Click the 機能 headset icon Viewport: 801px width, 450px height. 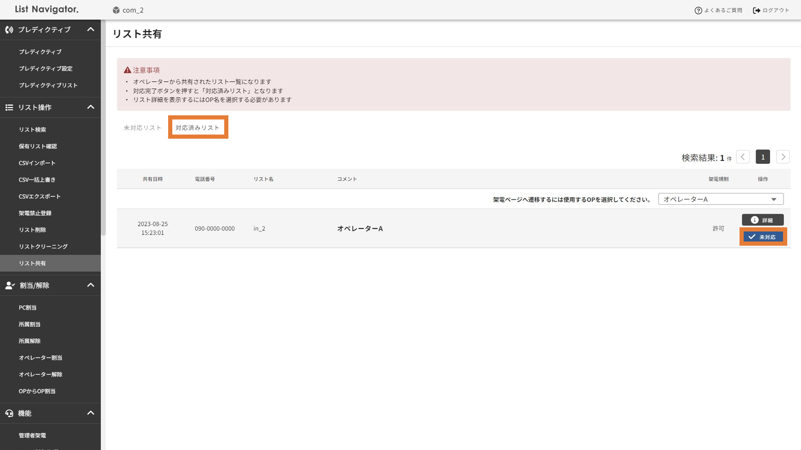coord(9,413)
